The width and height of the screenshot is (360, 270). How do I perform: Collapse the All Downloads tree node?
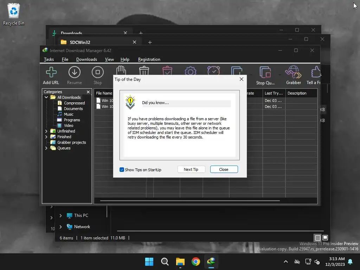pos(46,97)
